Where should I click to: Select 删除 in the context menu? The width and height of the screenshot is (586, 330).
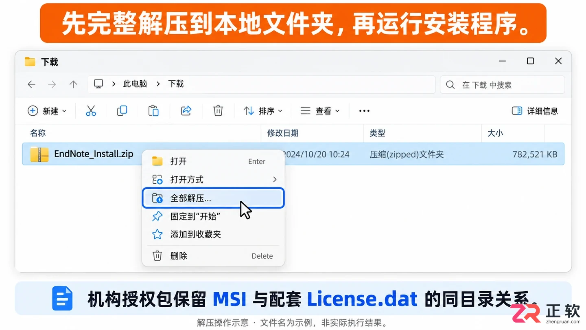(213, 256)
